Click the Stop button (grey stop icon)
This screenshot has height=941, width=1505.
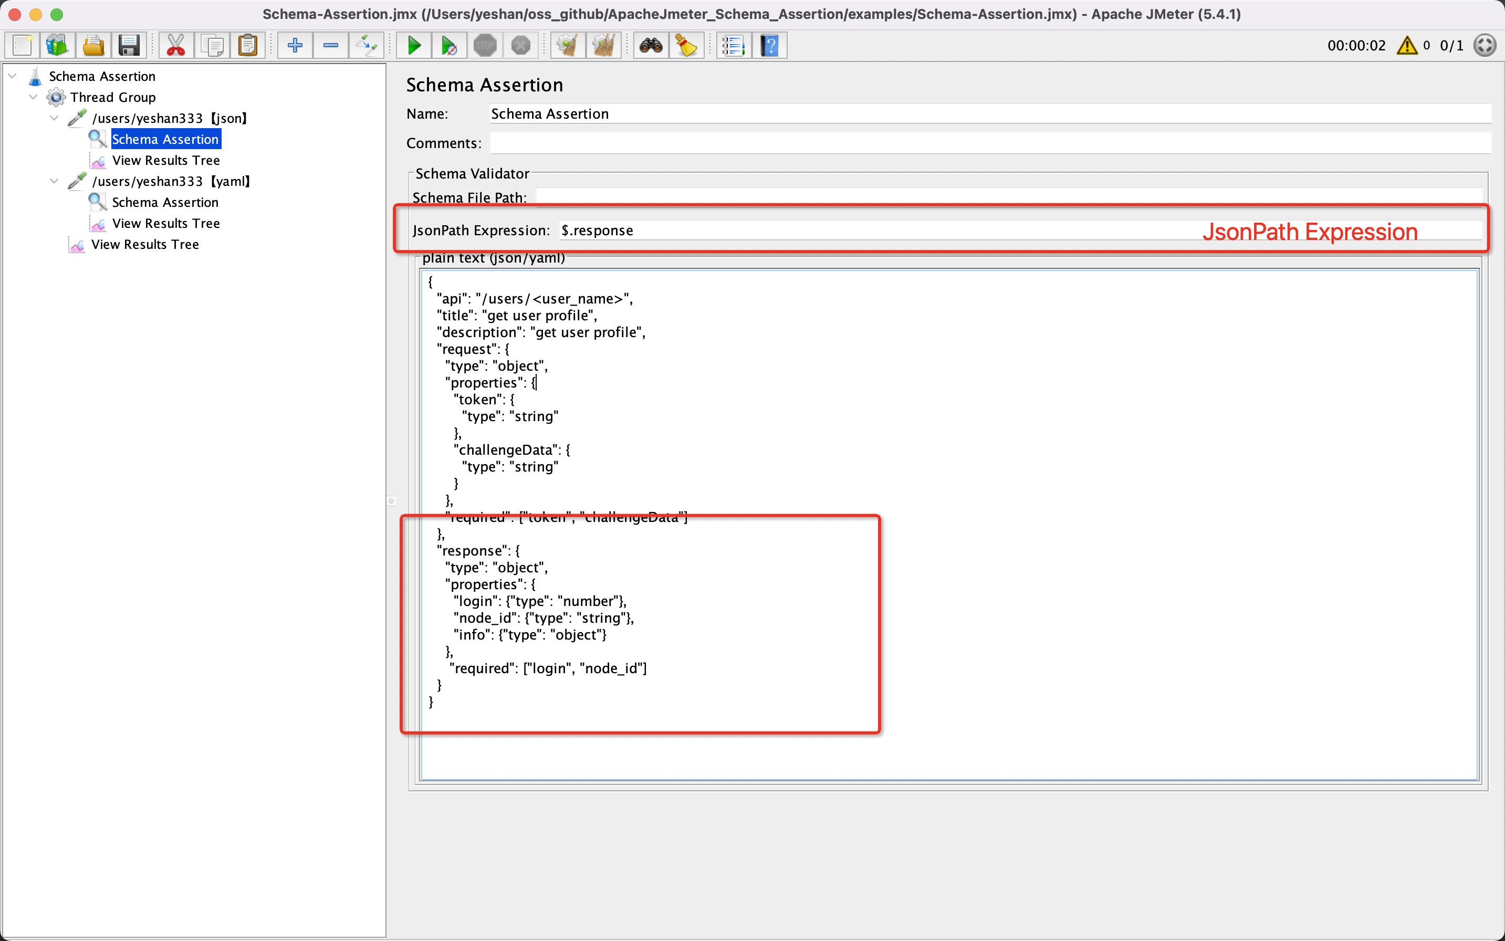pyautogui.click(x=485, y=45)
